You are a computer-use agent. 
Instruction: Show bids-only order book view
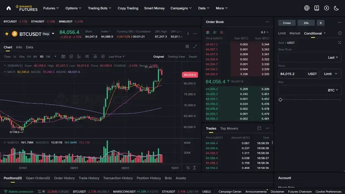(215, 32)
